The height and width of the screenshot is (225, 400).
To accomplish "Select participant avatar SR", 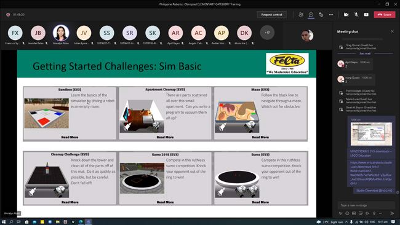I will (130, 33).
